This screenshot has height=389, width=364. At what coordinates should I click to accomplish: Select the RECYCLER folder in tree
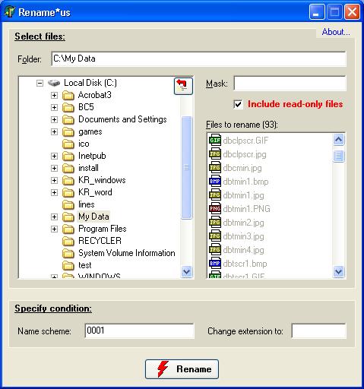[x=100, y=241]
